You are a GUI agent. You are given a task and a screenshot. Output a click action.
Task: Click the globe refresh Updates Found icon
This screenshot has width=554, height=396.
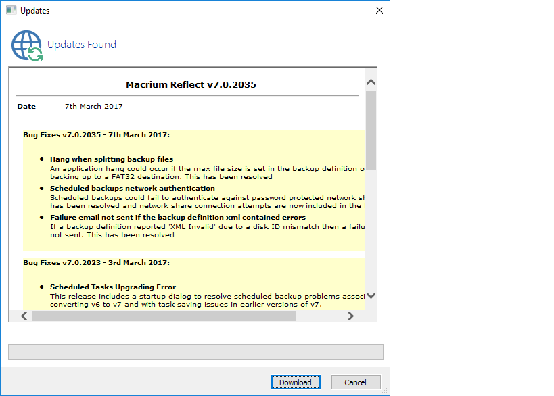click(x=27, y=46)
